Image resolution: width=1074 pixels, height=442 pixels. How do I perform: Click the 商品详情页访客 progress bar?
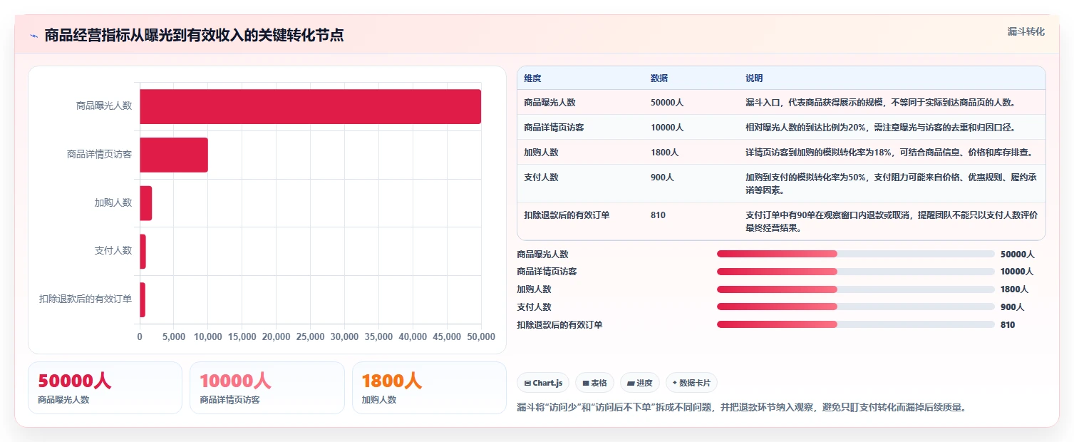(855, 272)
